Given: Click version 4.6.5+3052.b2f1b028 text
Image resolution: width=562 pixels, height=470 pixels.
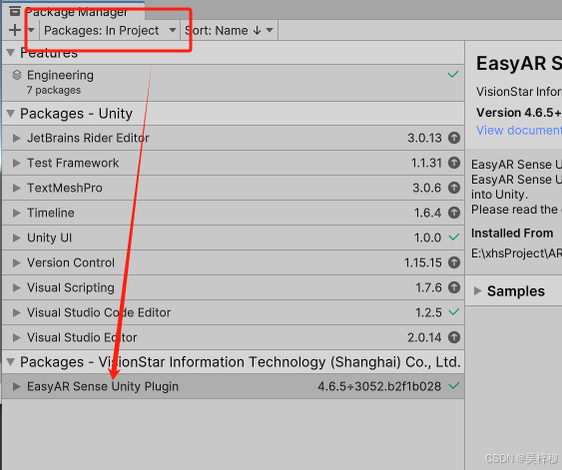Looking at the screenshot, I should click(x=379, y=386).
